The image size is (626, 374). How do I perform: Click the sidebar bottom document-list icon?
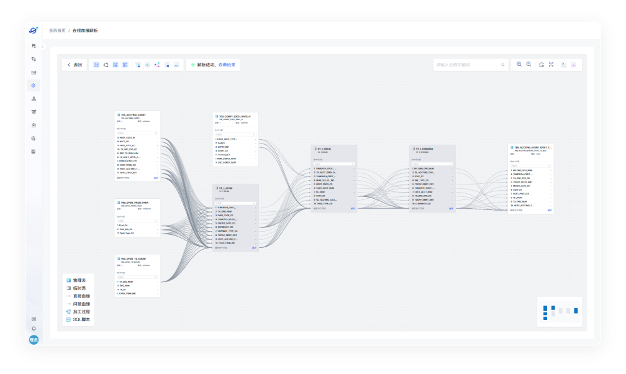click(34, 319)
